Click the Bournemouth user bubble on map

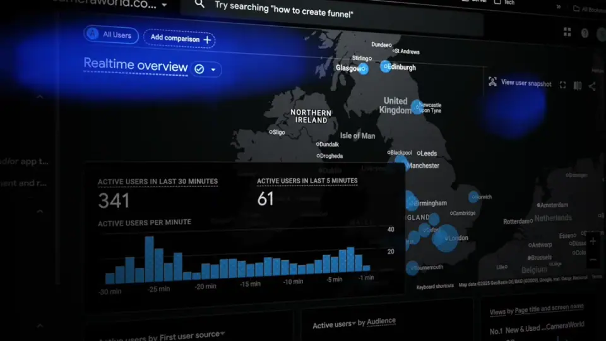click(x=412, y=268)
